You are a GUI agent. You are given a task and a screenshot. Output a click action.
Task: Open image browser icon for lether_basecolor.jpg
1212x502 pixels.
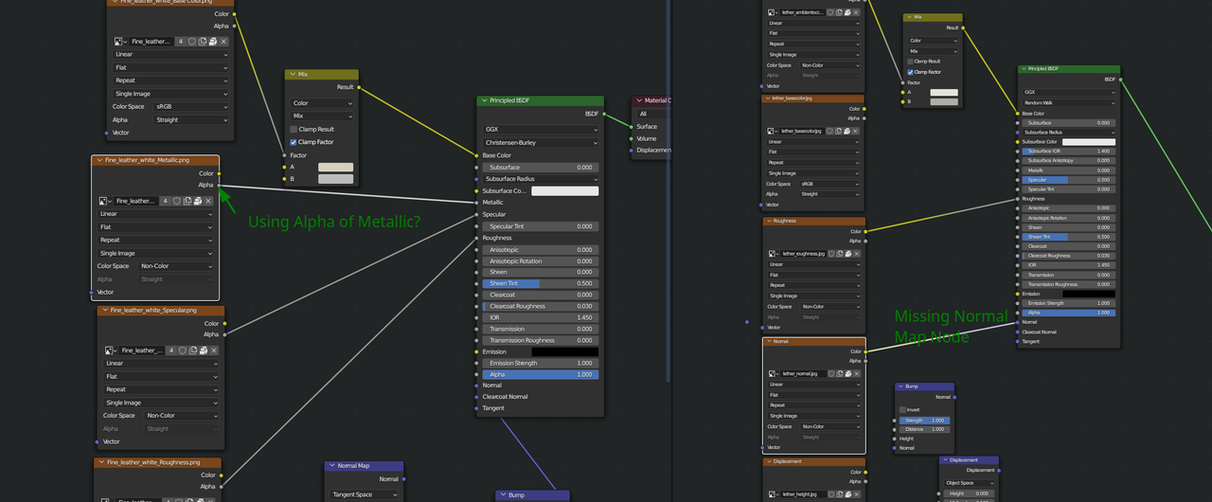(773, 131)
